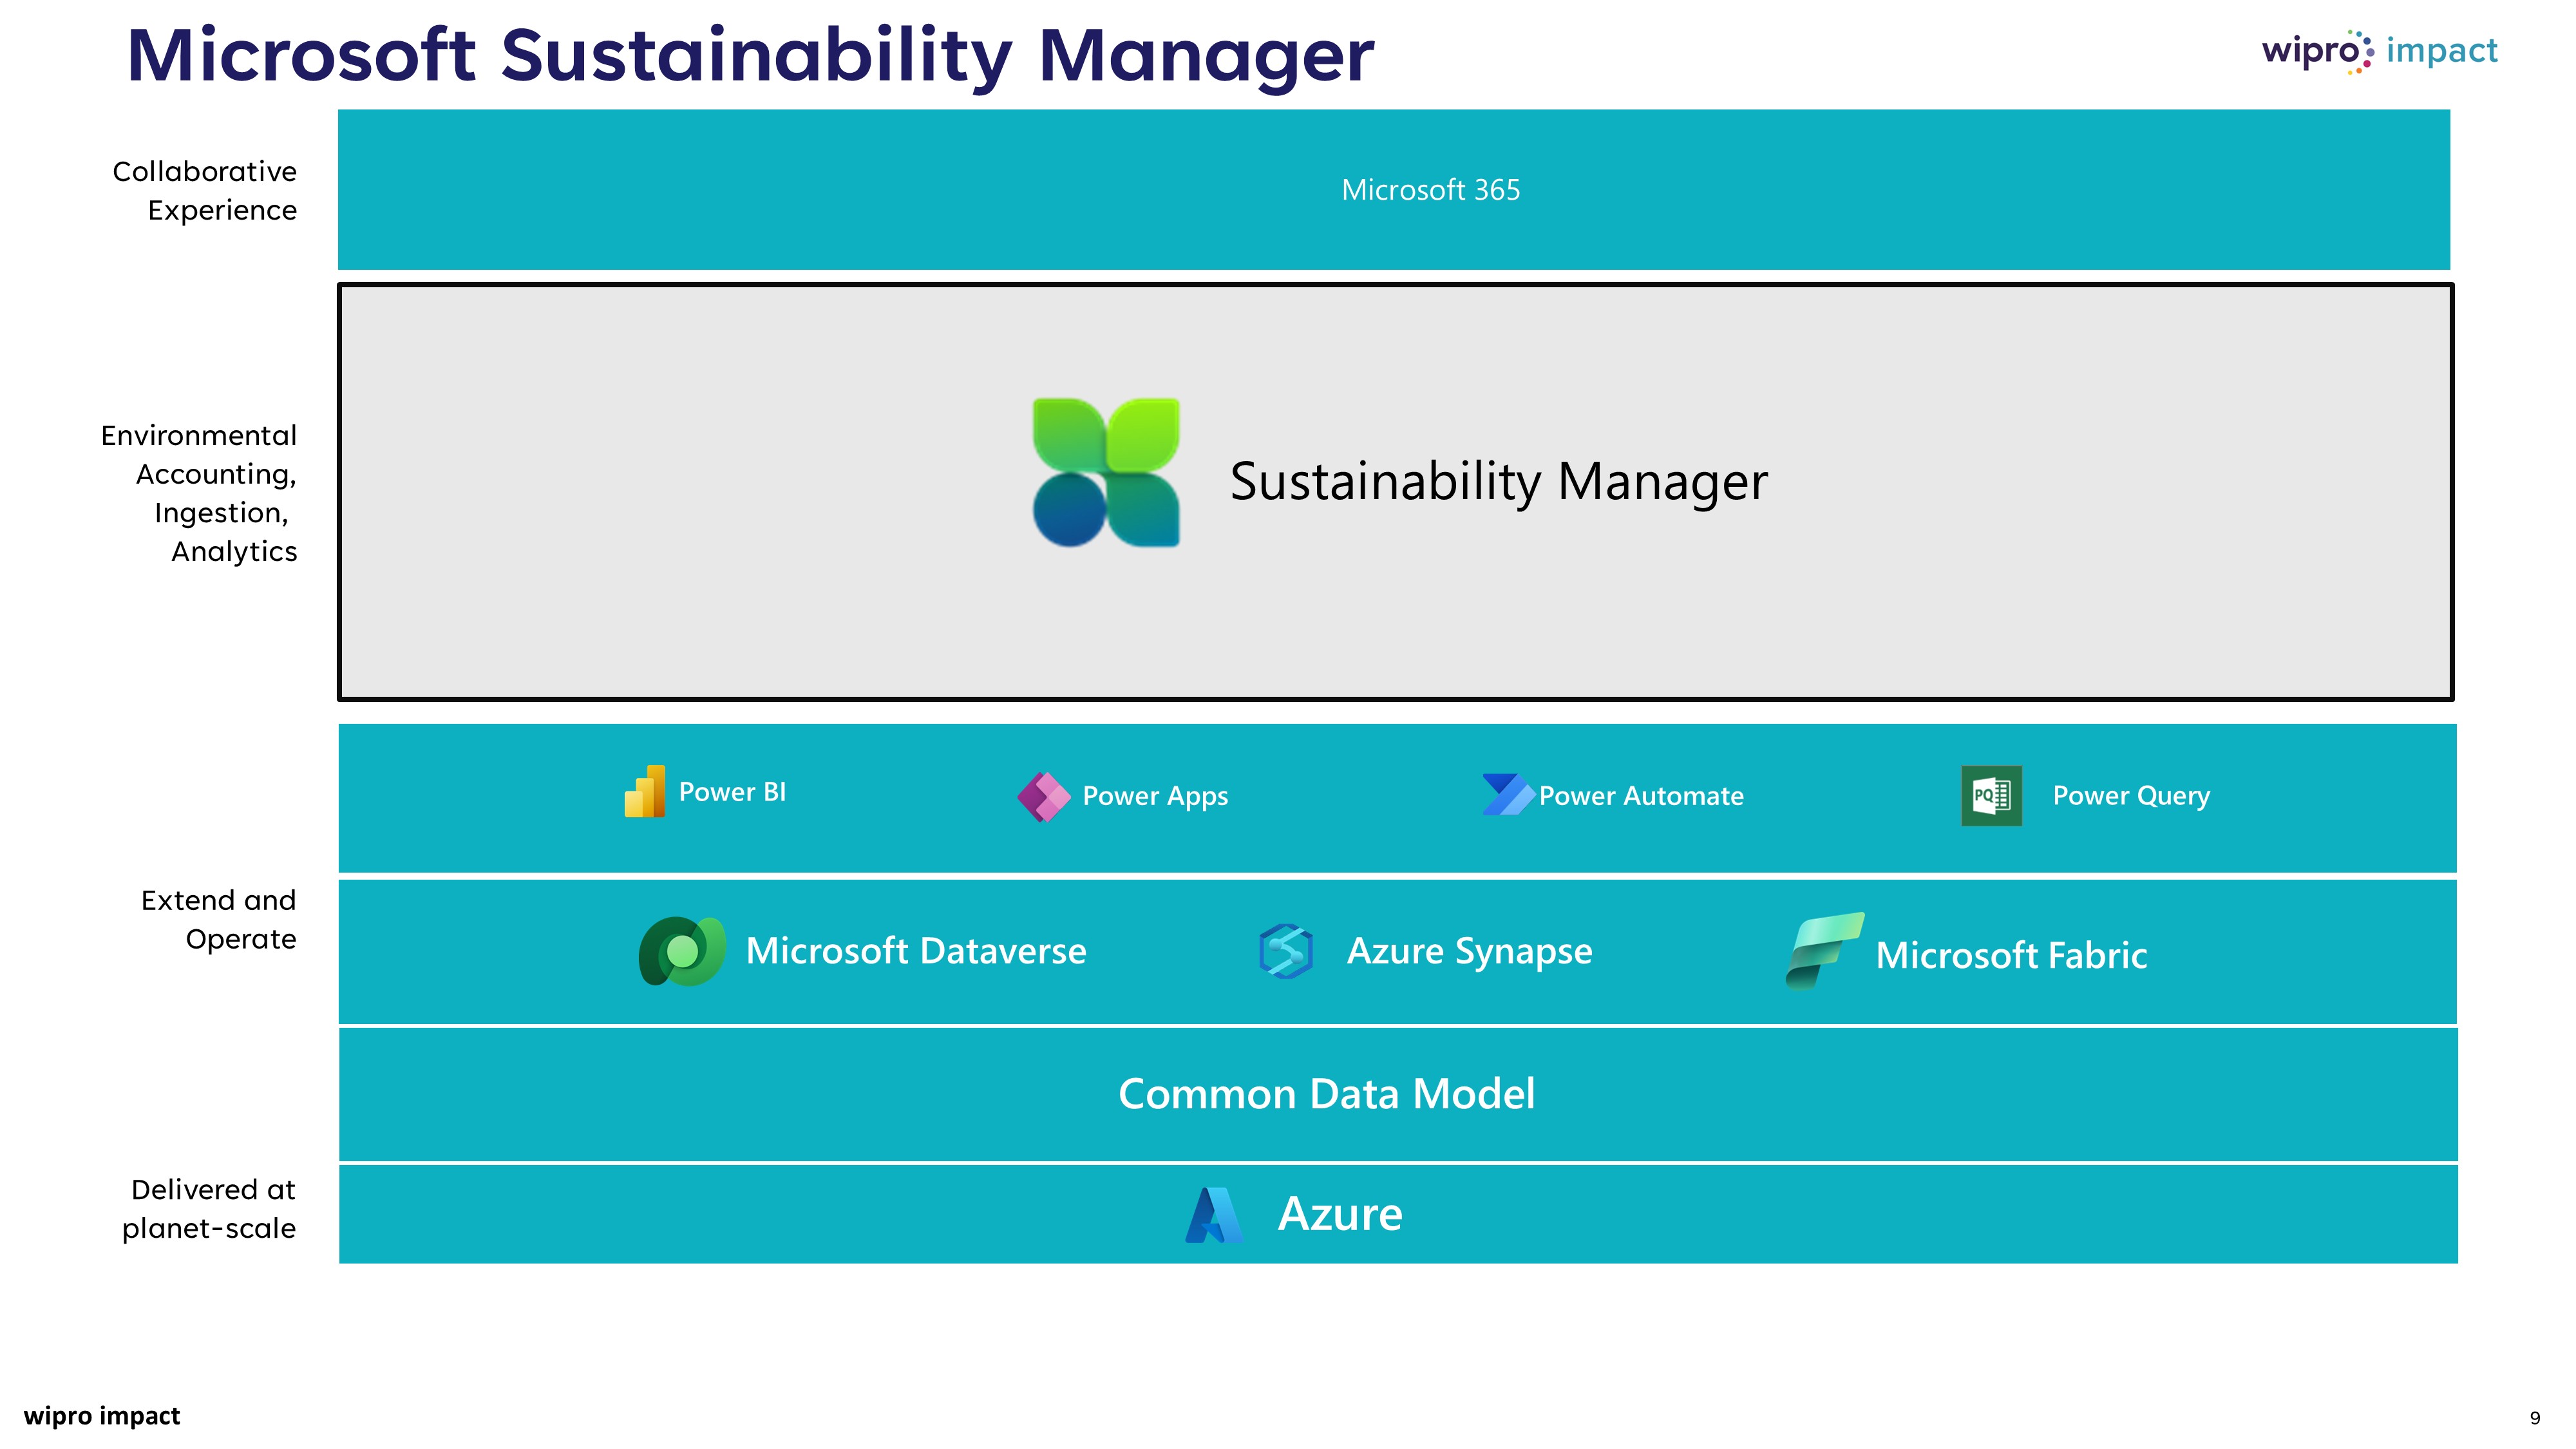
Task: Click the Power BI label
Action: [x=733, y=792]
